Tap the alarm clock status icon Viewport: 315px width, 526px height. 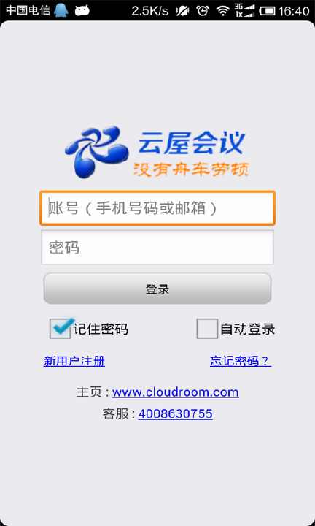(x=203, y=11)
